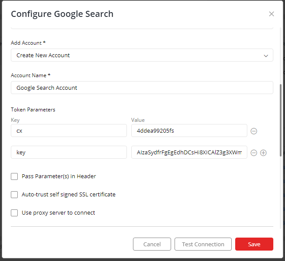Focus the key name input field
Image resolution: width=285 pixels, height=261 pixels.
pos(69,152)
